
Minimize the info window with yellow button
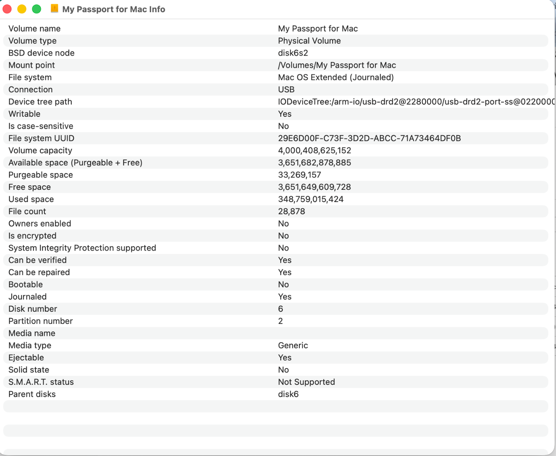point(22,9)
